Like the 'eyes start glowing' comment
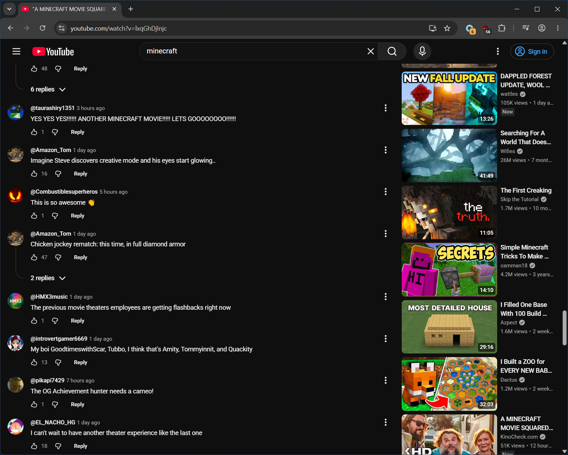This screenshot has width=568, height=455. (x=34, y=174)
